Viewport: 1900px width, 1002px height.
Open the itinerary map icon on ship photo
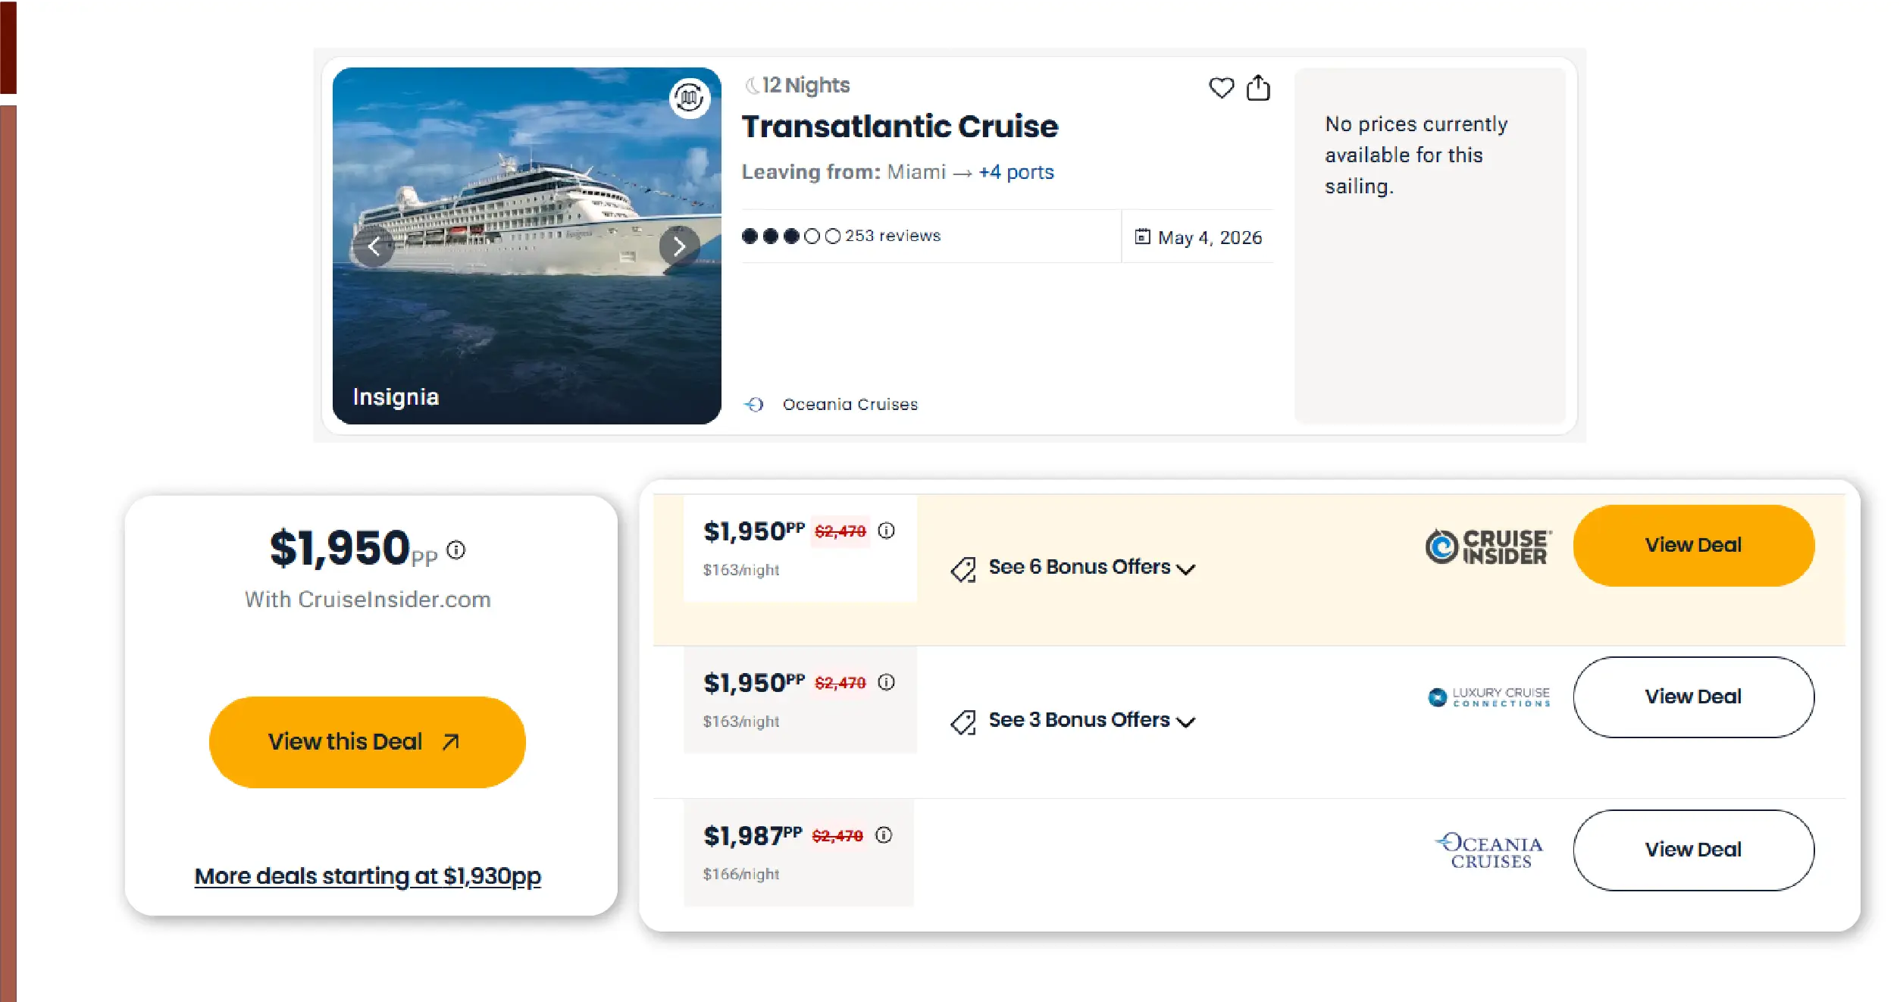(x=689, y=98)
